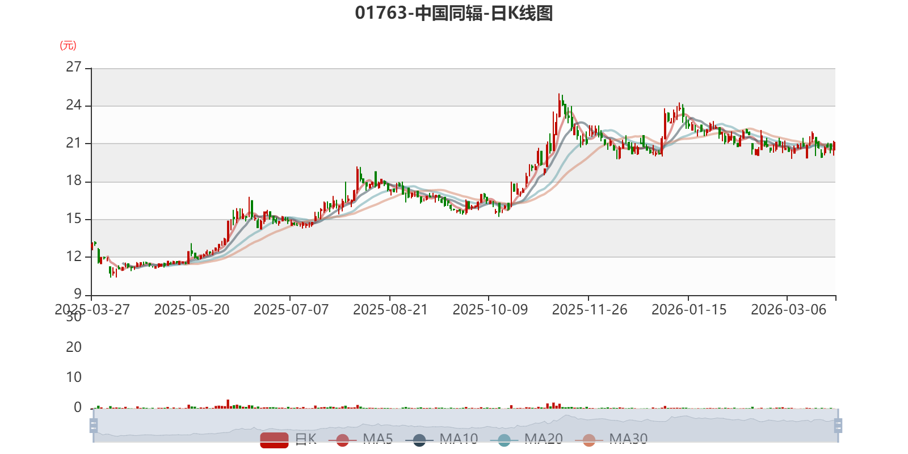This screenshot has height=454, width=908.
Task: Click the 2026-03-06 date label
Action: point(789,310)
